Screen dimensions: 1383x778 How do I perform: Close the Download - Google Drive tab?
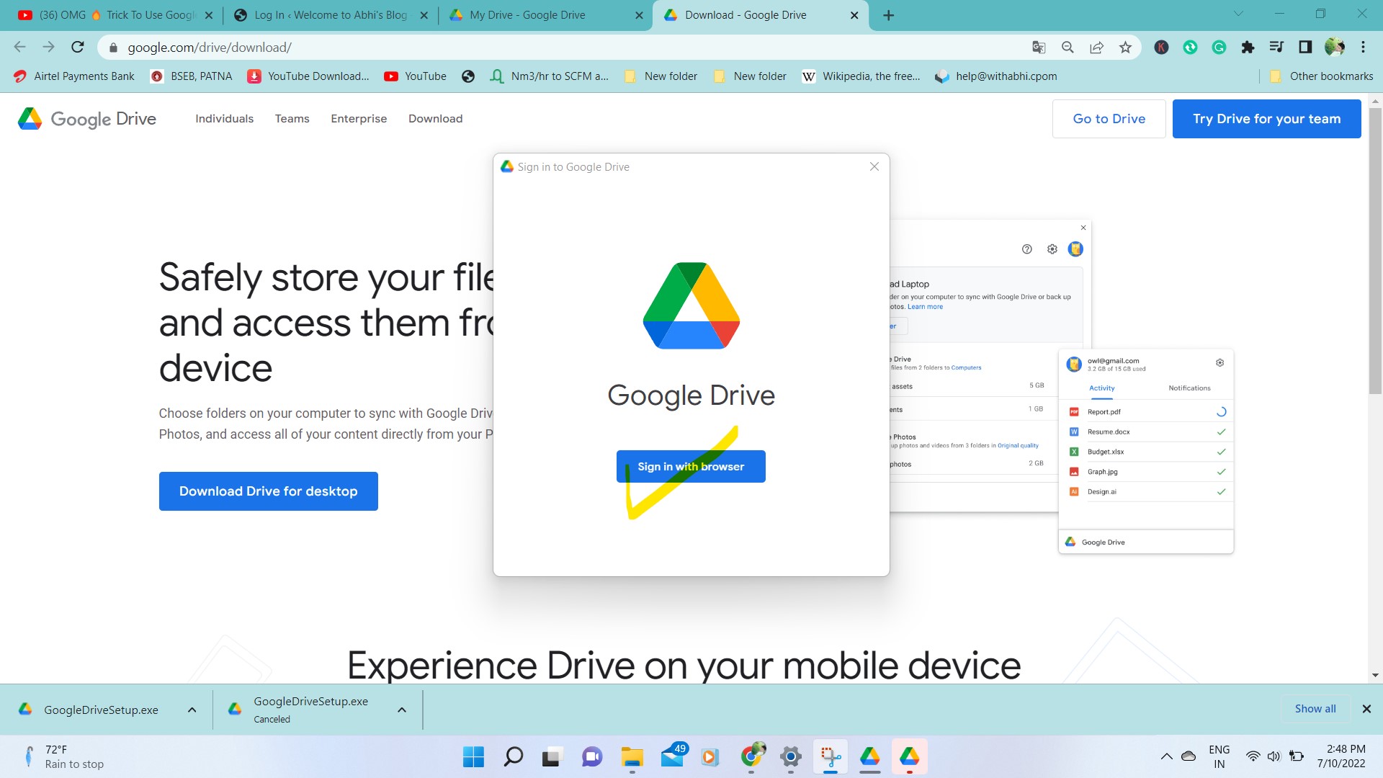pos(854,15)
